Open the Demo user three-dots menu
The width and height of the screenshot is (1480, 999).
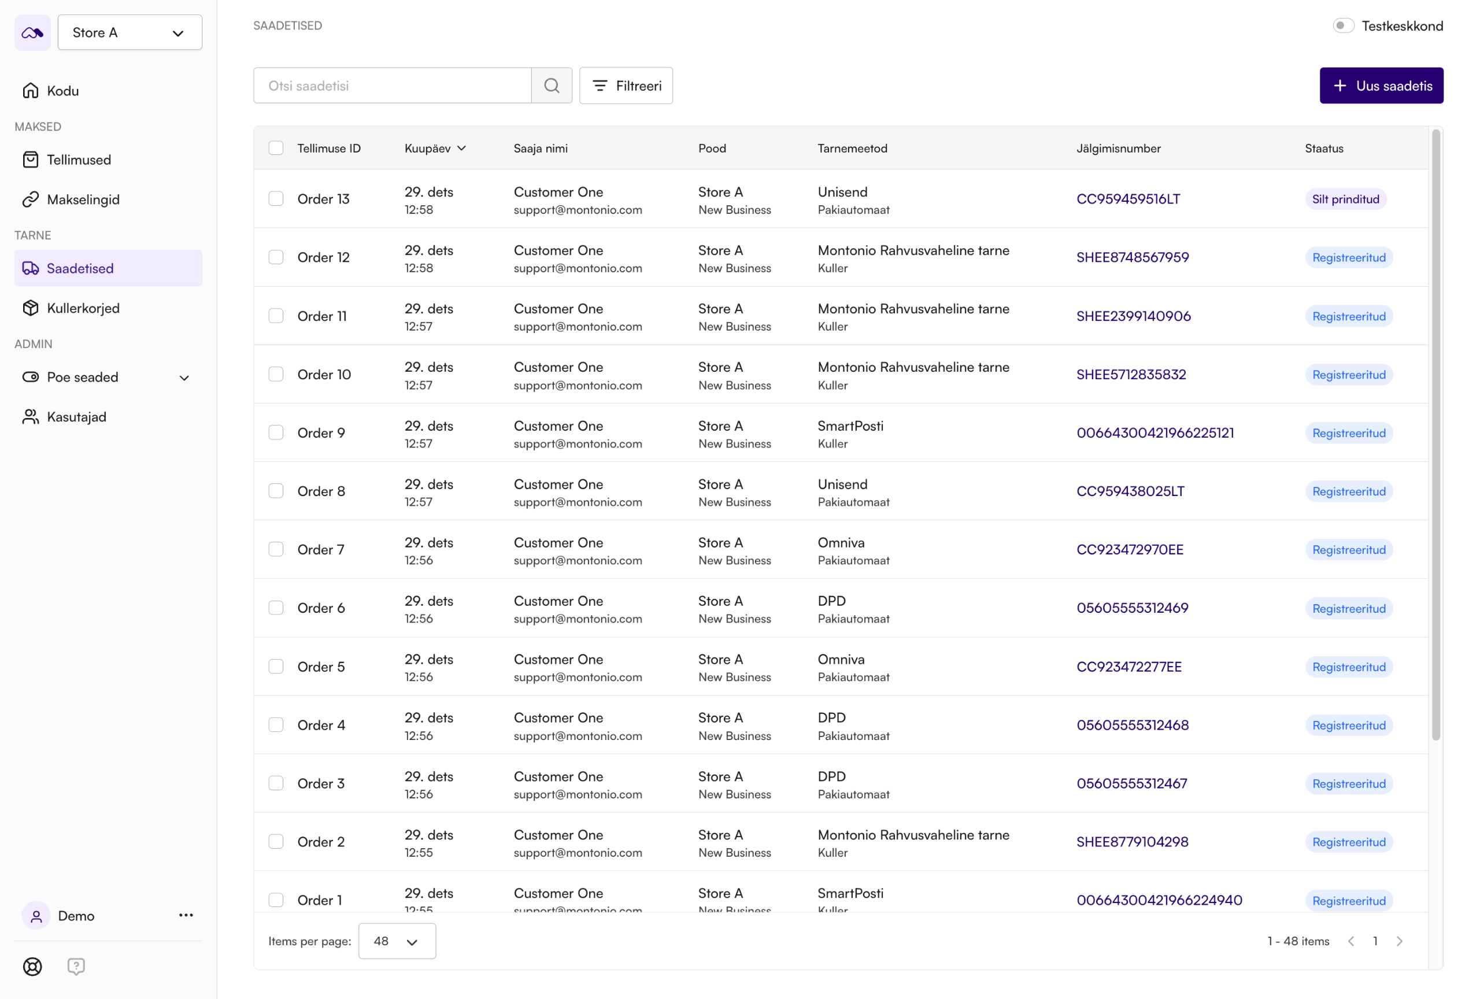coord(186,915)
